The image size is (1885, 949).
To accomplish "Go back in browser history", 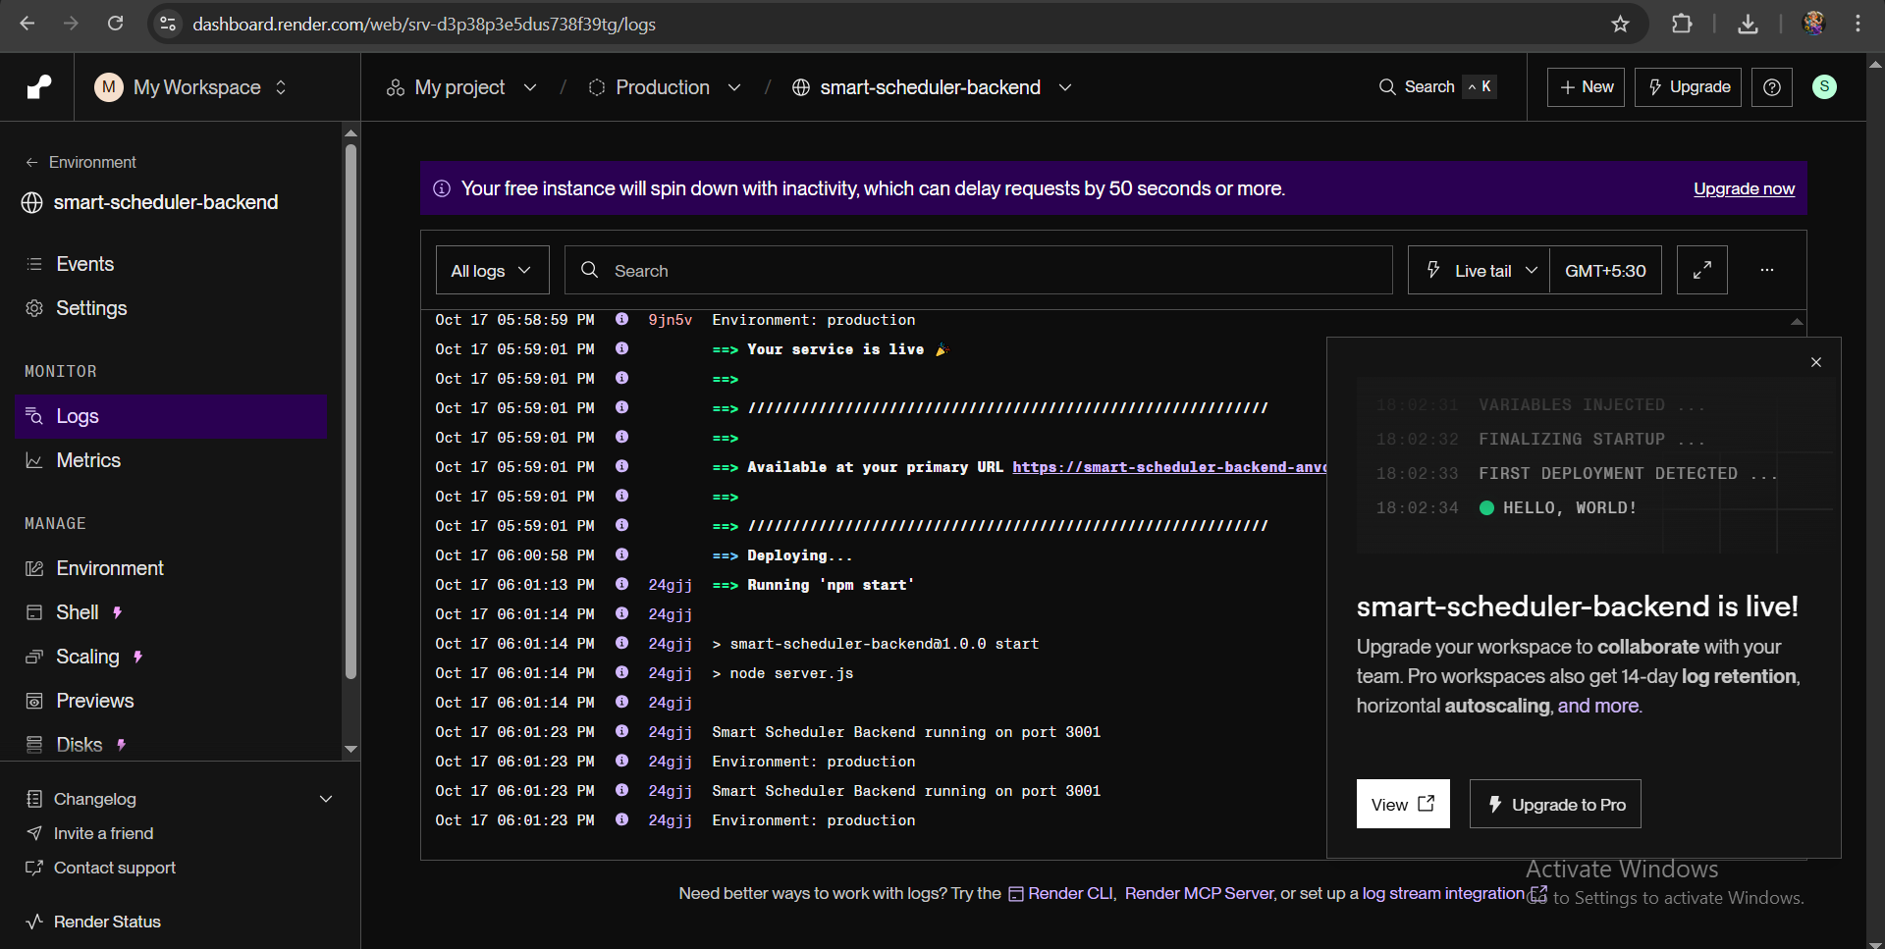I will [27, 24].
